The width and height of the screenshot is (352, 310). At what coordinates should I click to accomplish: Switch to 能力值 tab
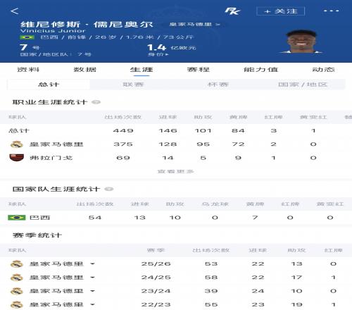click(260, 70)
